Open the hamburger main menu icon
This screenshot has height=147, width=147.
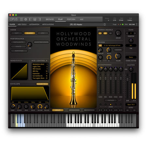pos(22,19)
